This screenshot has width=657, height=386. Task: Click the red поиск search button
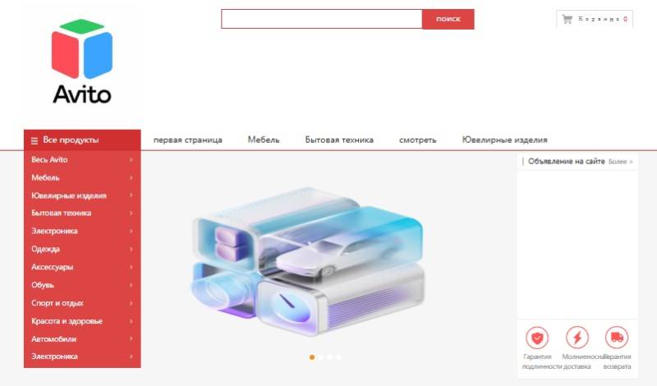pyautogui.click(x=448, y=19)
